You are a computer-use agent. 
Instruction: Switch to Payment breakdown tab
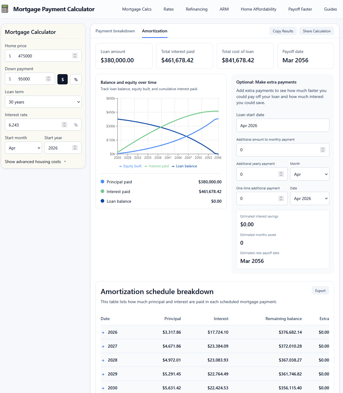click(x=115, y=31)
